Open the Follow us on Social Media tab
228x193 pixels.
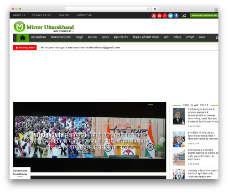pyautogui.click(x=20, y=173)
